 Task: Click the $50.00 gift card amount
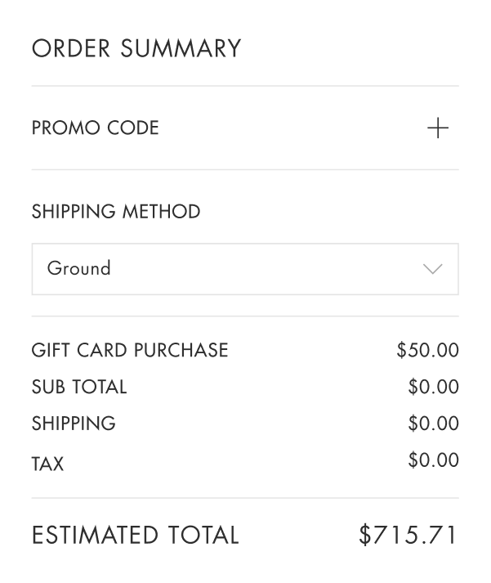tap(427, 351)
